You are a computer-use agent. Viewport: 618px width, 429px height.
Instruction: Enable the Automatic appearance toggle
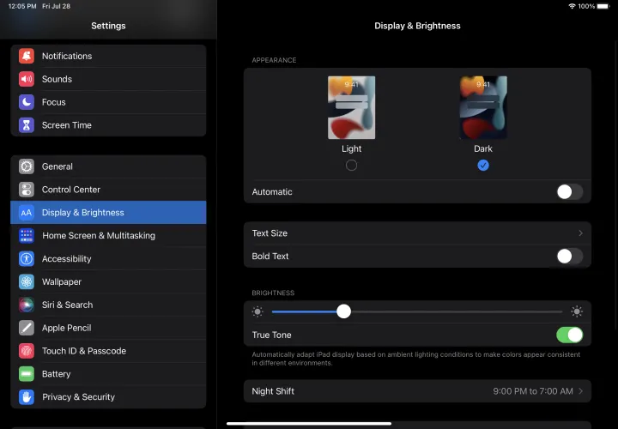569,192
